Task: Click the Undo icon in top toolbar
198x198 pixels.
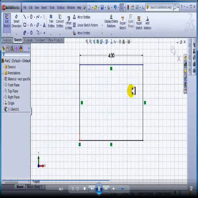Action: click(x=115, y=7)
